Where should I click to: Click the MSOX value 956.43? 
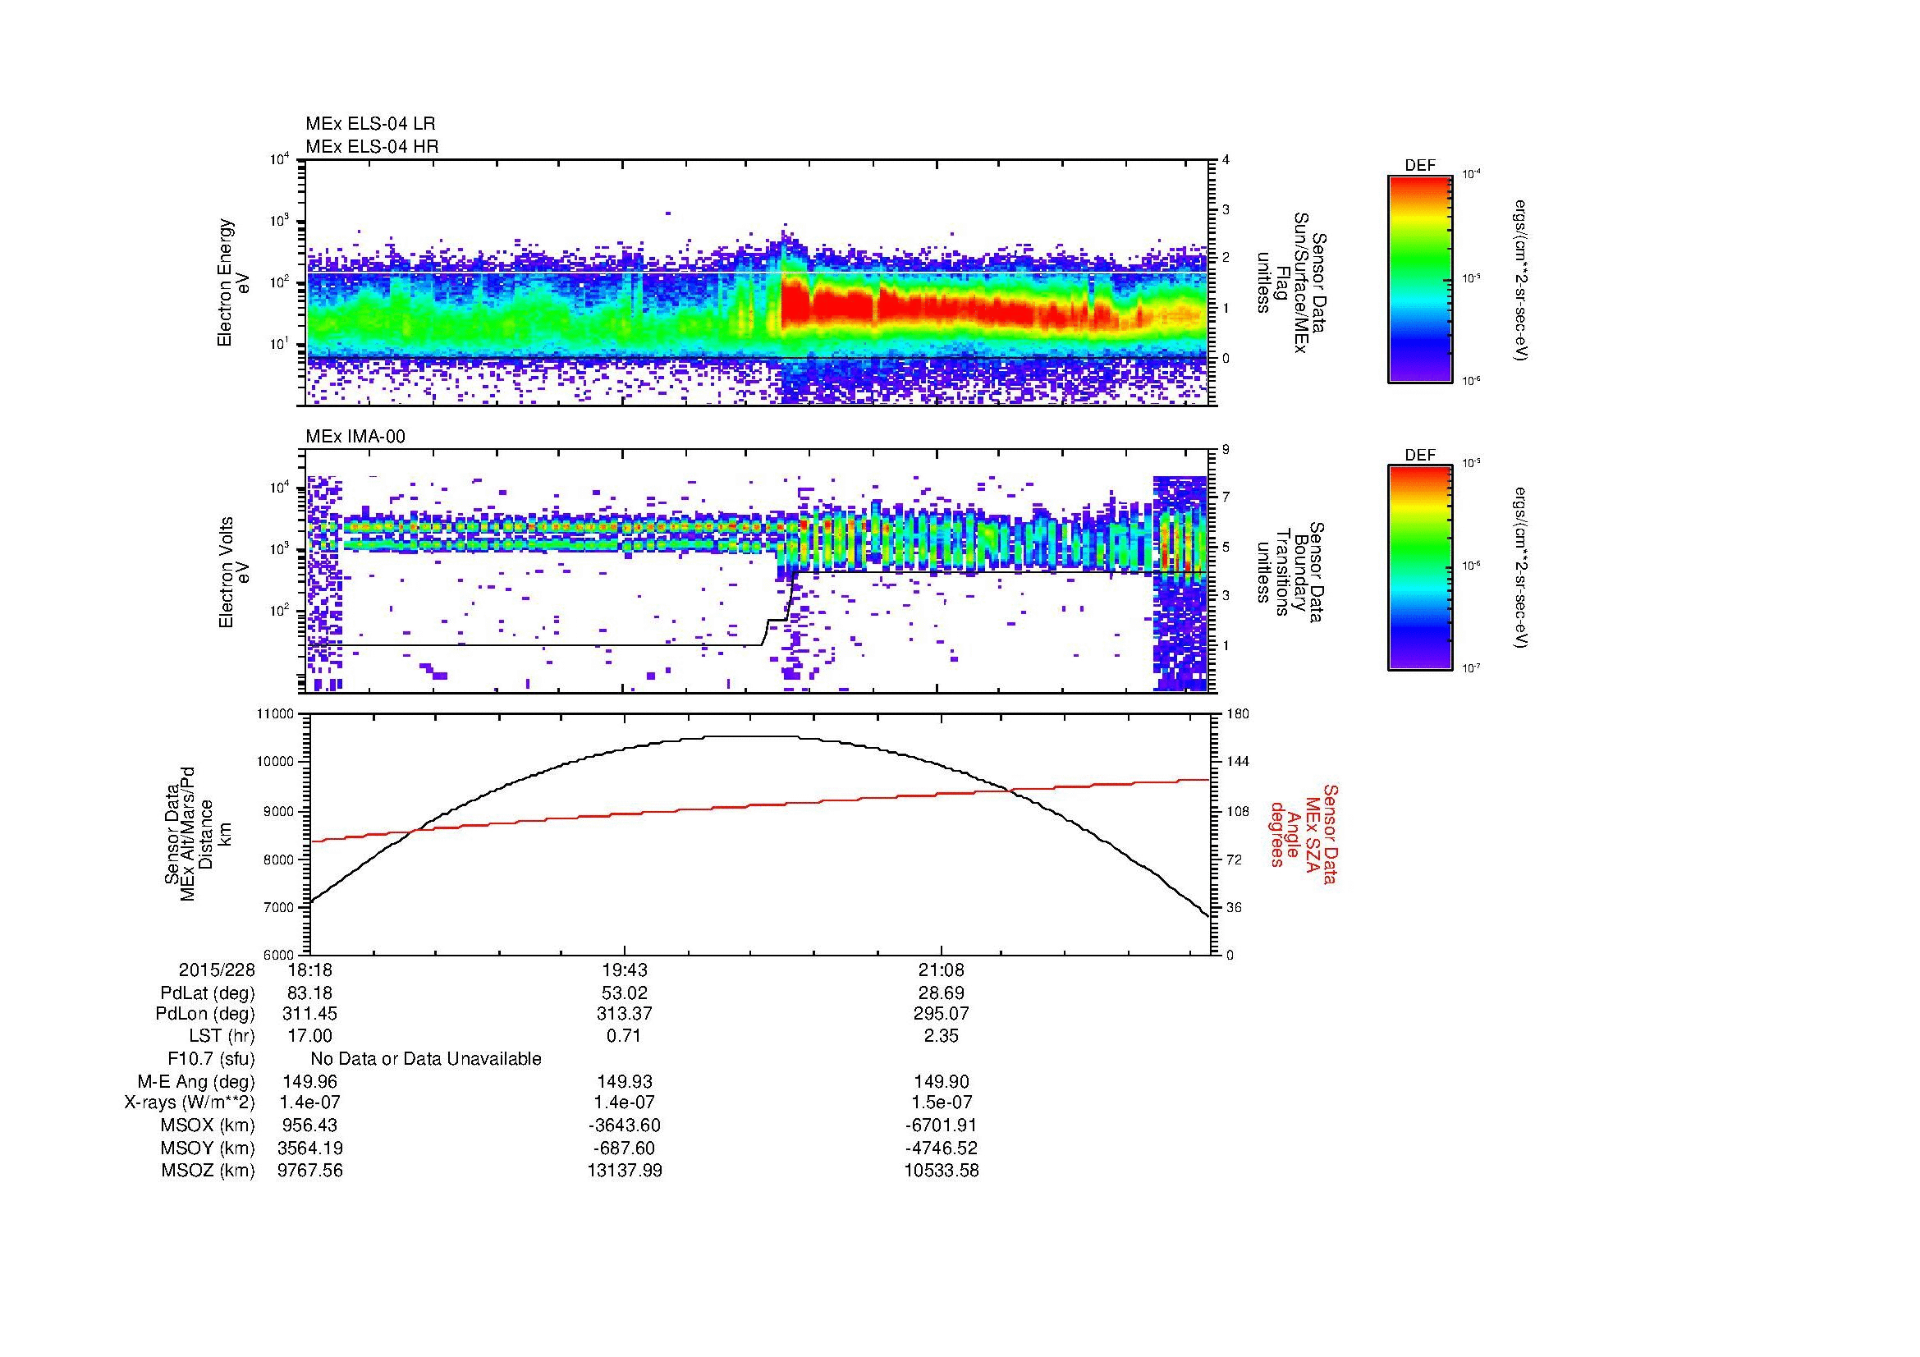click(310, 1125)
